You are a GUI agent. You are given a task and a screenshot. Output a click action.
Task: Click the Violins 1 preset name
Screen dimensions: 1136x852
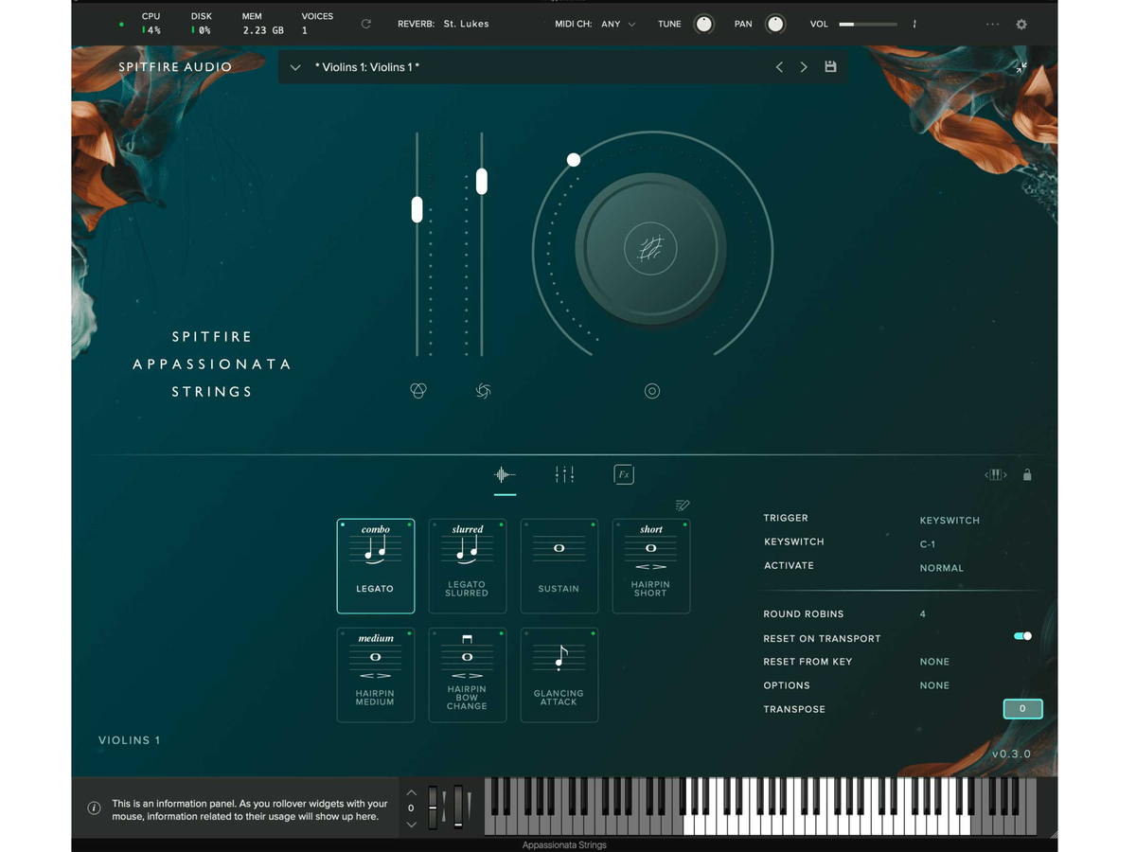[366, 67]
